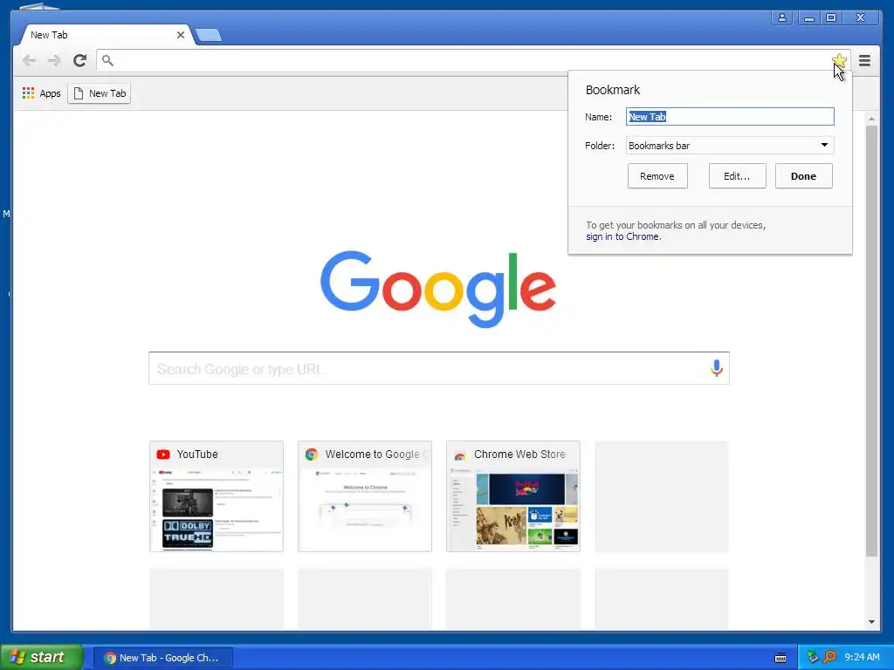894x670 pixels.
Task: Click the Done button
Action: (803, 176)
